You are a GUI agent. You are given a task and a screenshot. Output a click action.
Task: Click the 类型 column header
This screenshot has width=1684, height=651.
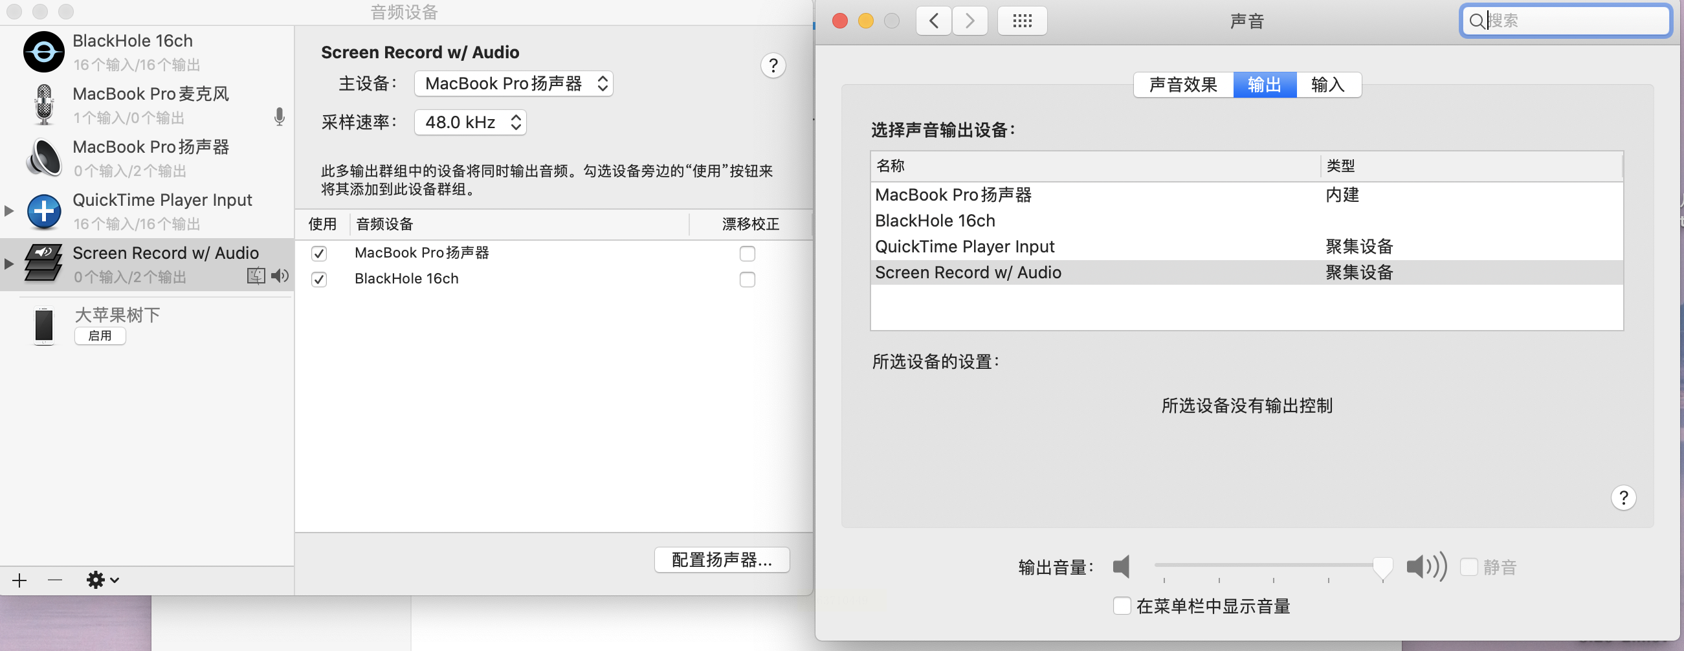pyautogui.click(x=1472, y=166)
